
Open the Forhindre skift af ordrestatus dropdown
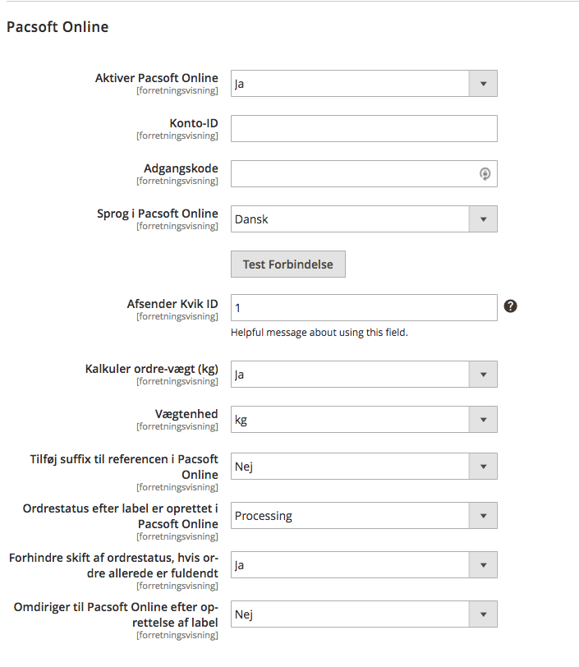(x=364, y=565)
